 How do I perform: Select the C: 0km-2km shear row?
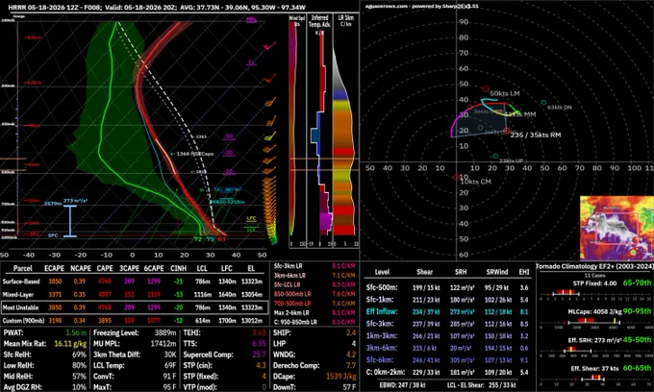click(x=446, y=372)
